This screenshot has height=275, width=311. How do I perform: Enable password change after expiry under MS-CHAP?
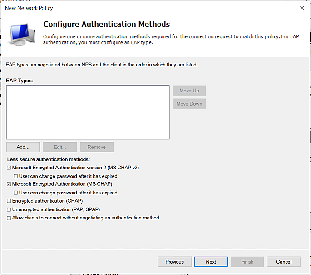click(x=16, y=193)
